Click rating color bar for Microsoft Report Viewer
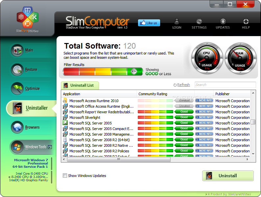Image resolution: width=261 pixels, height=197 pixels. (155, 112)
